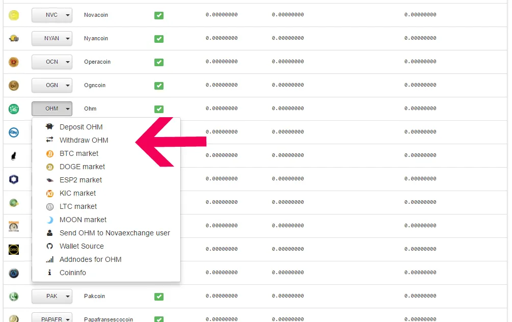Click the Operacoin coin name

[x=97, y=62]
